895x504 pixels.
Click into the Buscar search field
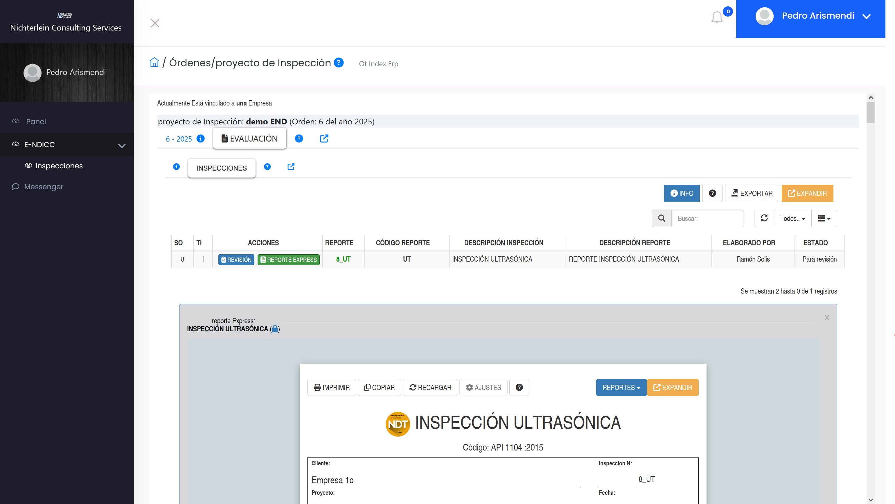707,219
